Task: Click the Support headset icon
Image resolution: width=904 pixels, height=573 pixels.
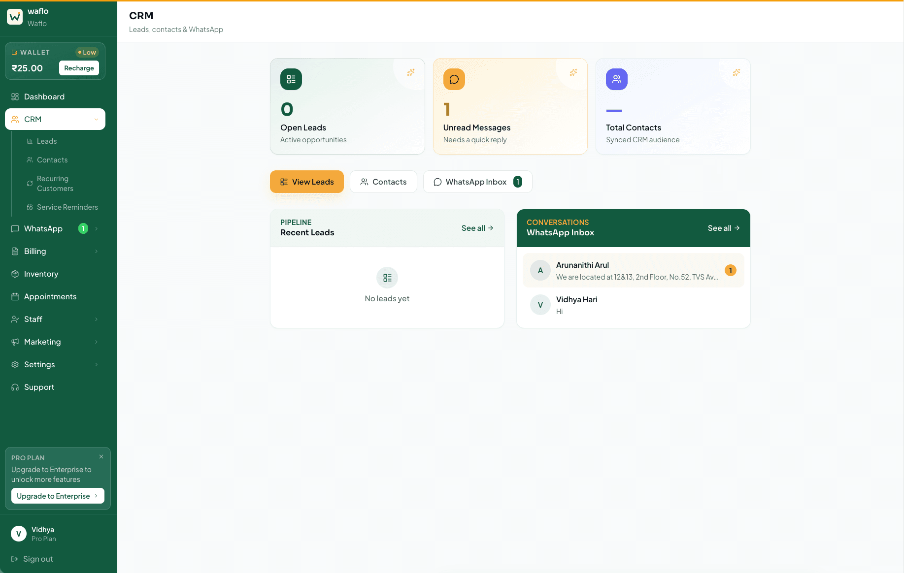Action: click(x=15, y=387)
